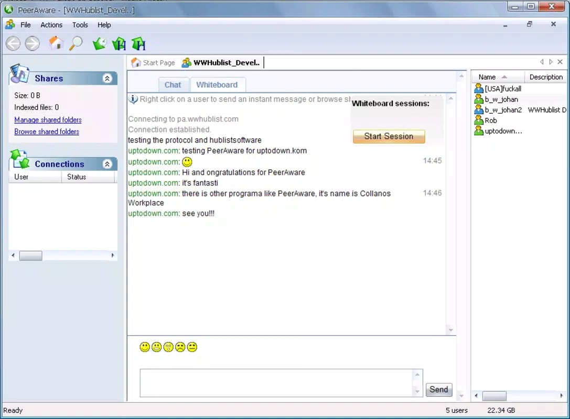
Task: Open the Home start page icon
Action: (56, 43)
